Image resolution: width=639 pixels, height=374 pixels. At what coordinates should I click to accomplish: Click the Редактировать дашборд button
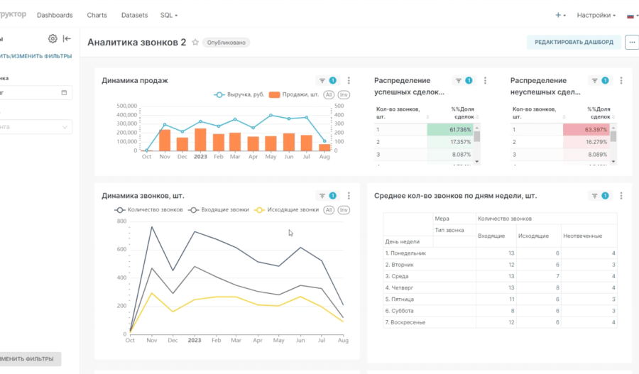pyautogui.click(x=574, y=42)
